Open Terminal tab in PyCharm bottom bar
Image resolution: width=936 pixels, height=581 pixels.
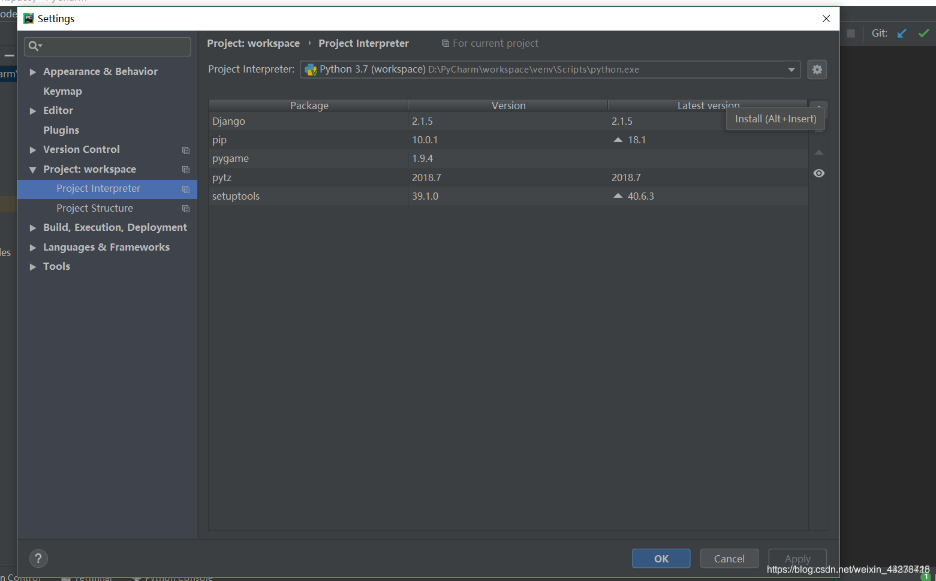(x=87, y=577)
